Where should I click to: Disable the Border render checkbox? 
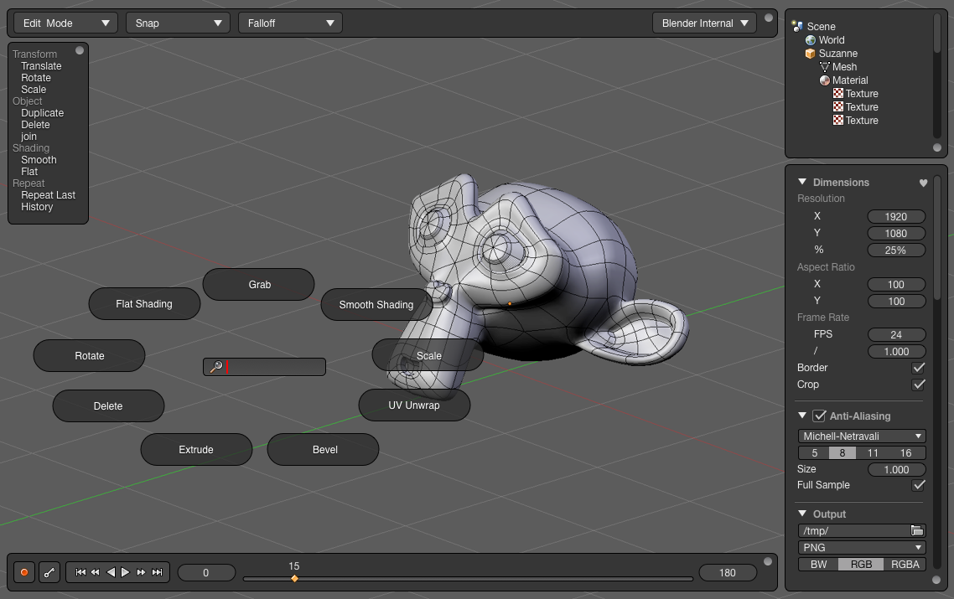point(918,367)
